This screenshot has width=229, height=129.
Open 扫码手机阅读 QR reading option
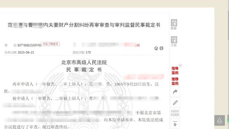(175, 113)
